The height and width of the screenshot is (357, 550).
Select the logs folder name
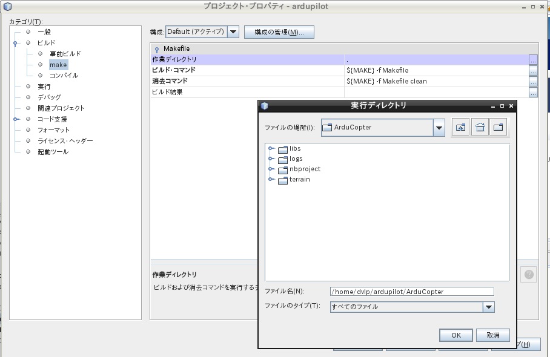tap(296, 159)
